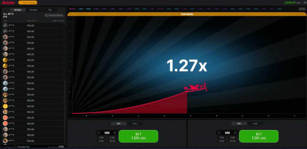Choose 10.00 quick amount in first panel

112,141
